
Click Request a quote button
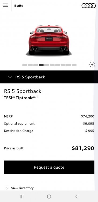(49, 167)
